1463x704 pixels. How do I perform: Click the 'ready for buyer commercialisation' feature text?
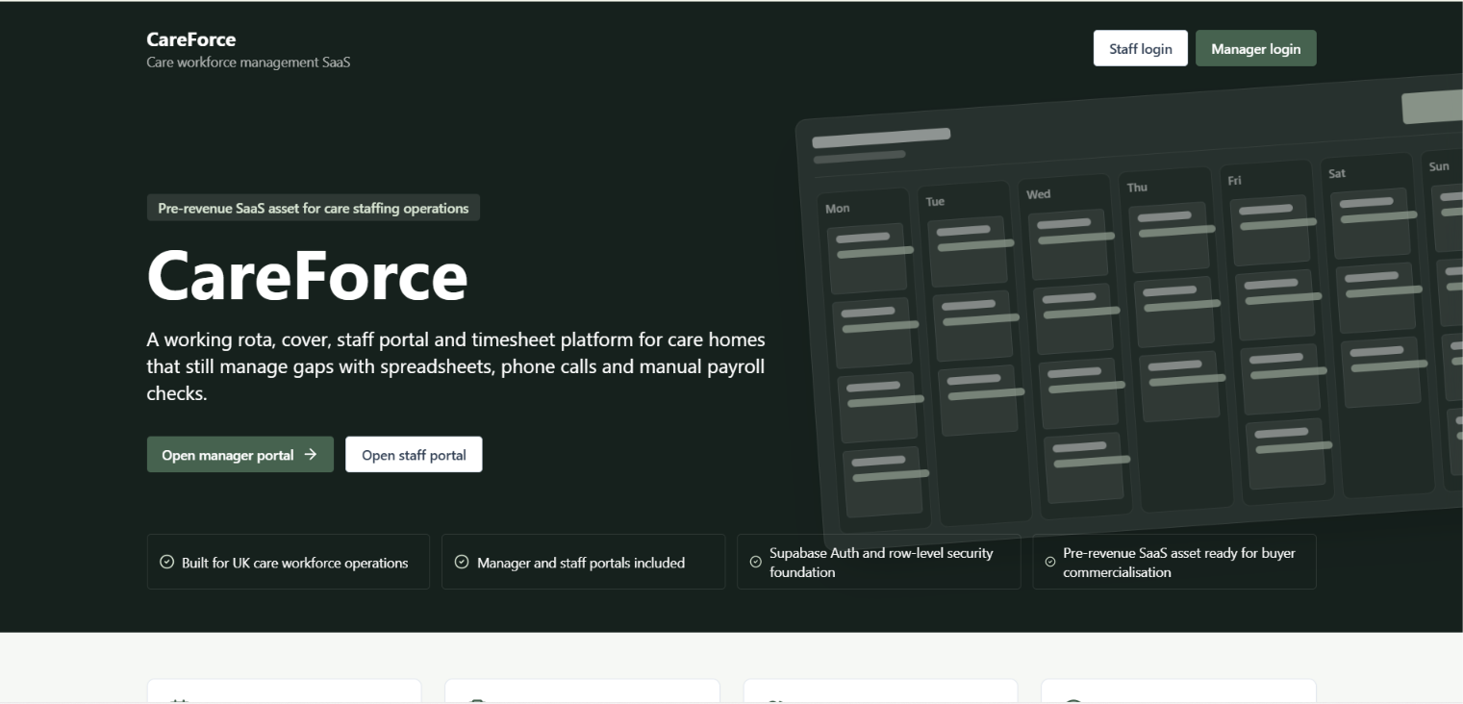coord(1179,563)
